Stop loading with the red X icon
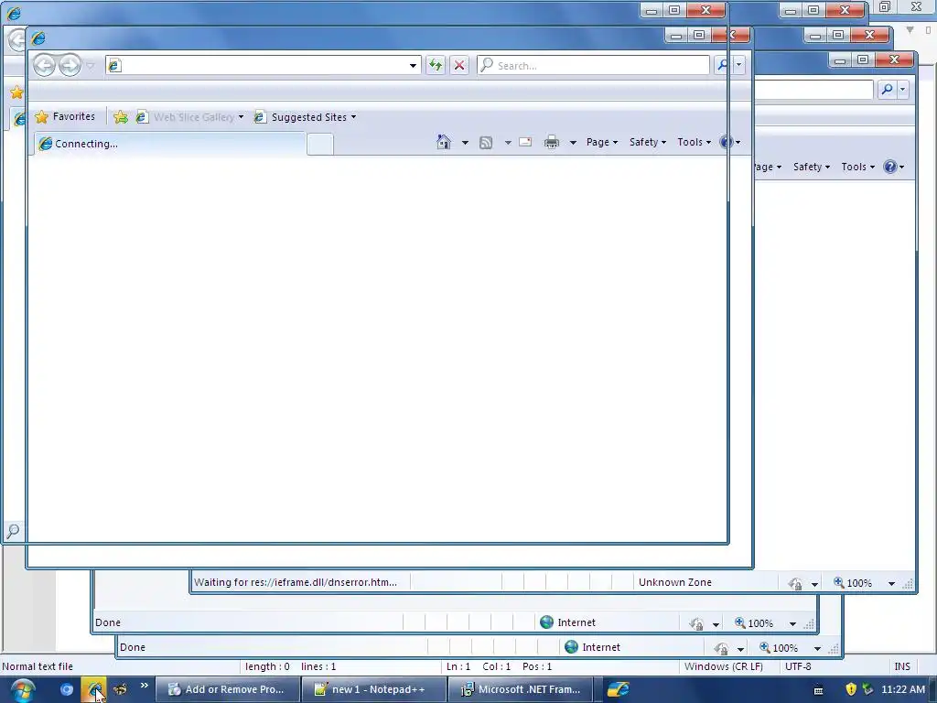937x703 pixels. [459, 65]
